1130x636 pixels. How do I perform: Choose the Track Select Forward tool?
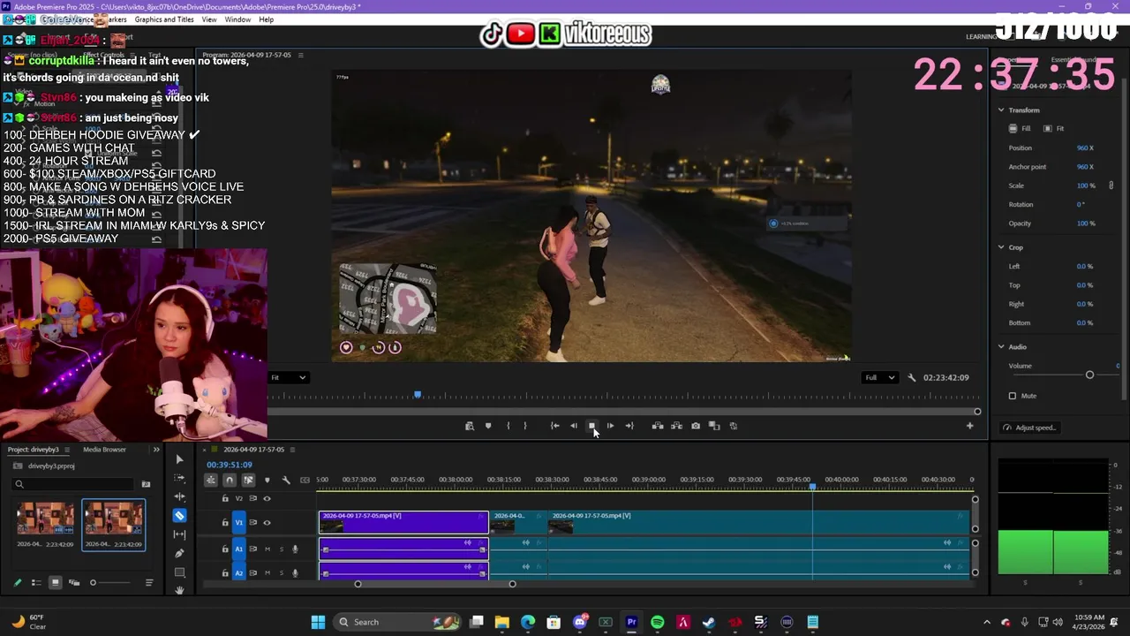[179, 478]
